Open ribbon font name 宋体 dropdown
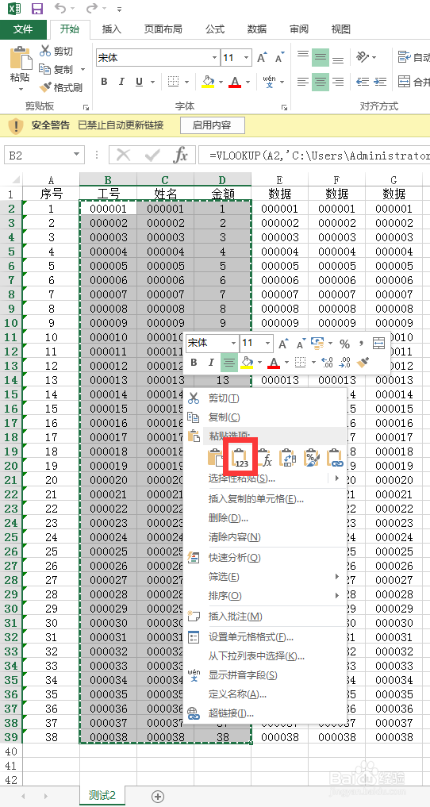The height and width of the screenshot is (807, 430). point(214,57)
